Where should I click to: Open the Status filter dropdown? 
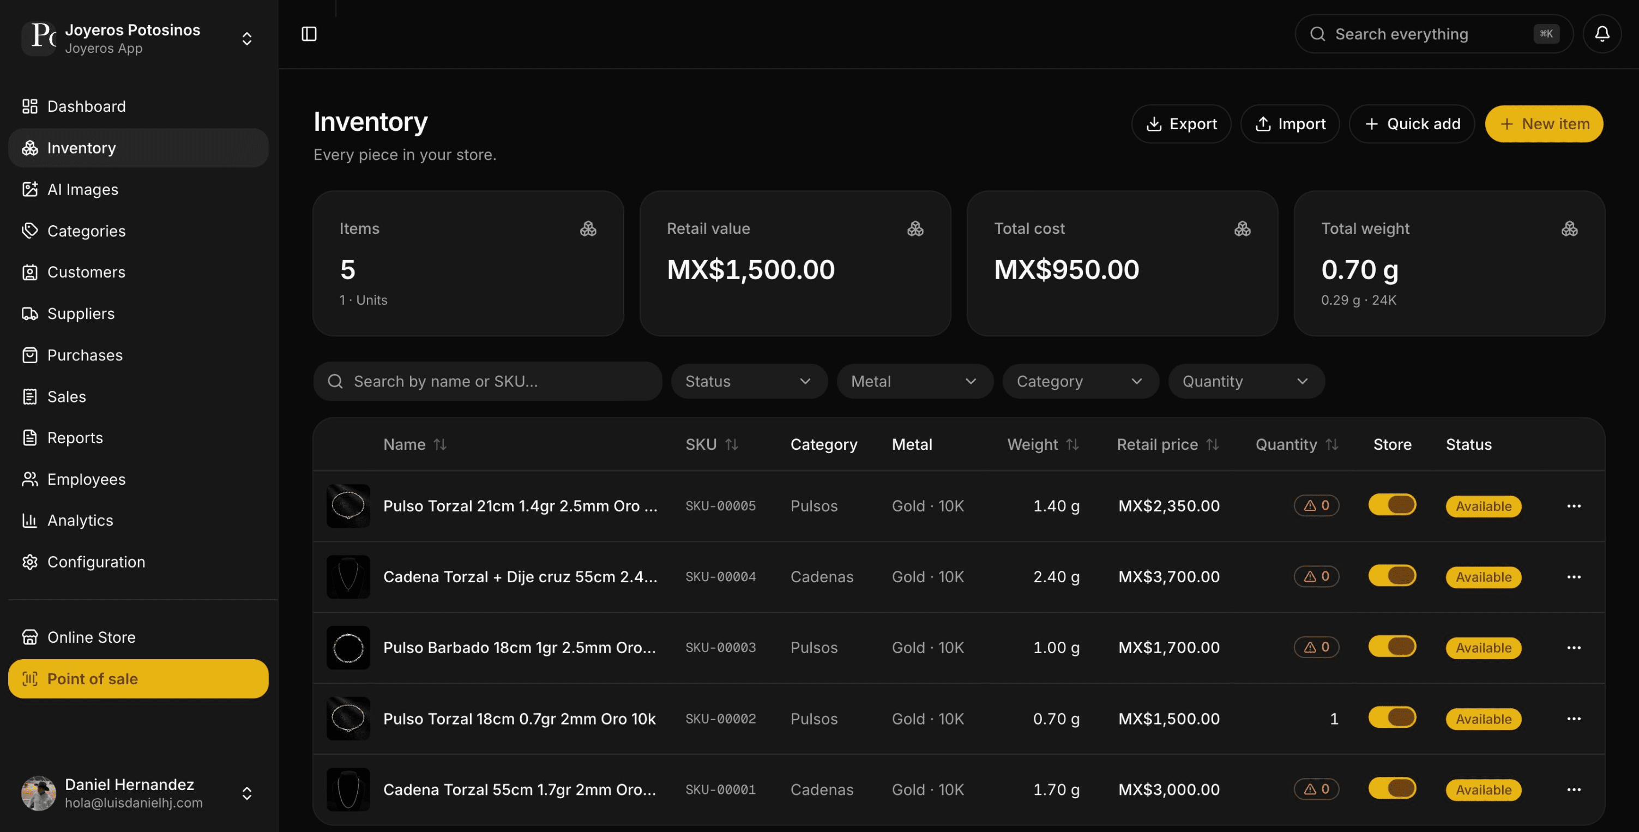749,381
